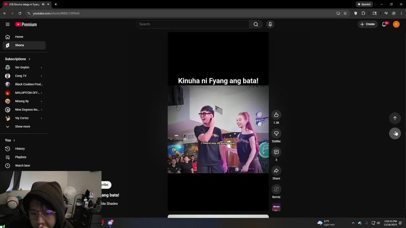Open the account avatar menu
Image resolution: width=406 pixels, height=228 pixels.
pyautogui.click(x=396, y=24)
